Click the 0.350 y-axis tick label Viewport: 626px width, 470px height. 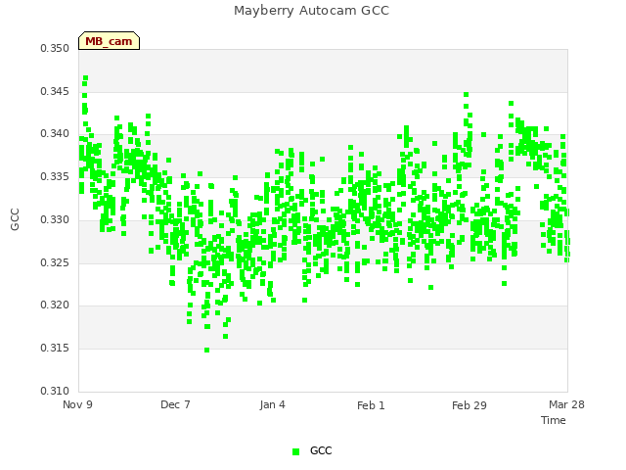[55, 48]
